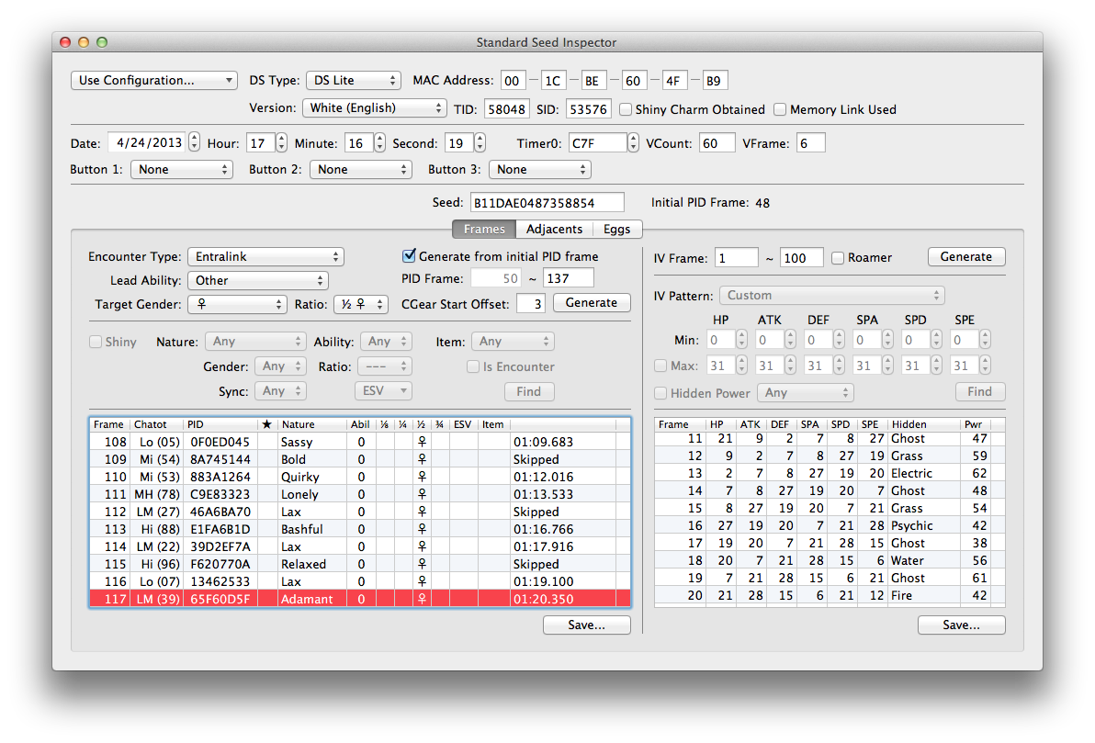This screenshot has width=1095, height=743.
Task: Switch to the Eggs tab
Action: [x=616, y=229]
